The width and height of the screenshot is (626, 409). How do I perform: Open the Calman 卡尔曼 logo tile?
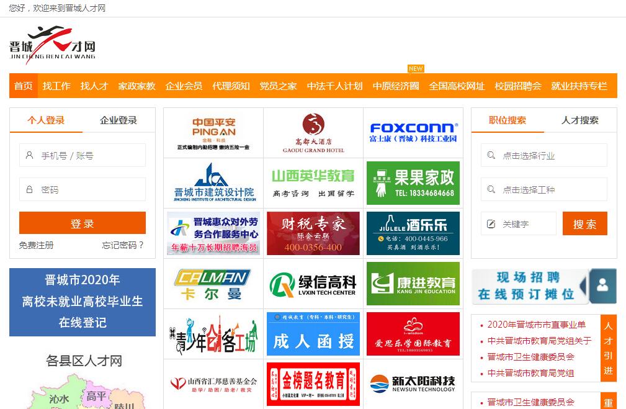[213, 284]
